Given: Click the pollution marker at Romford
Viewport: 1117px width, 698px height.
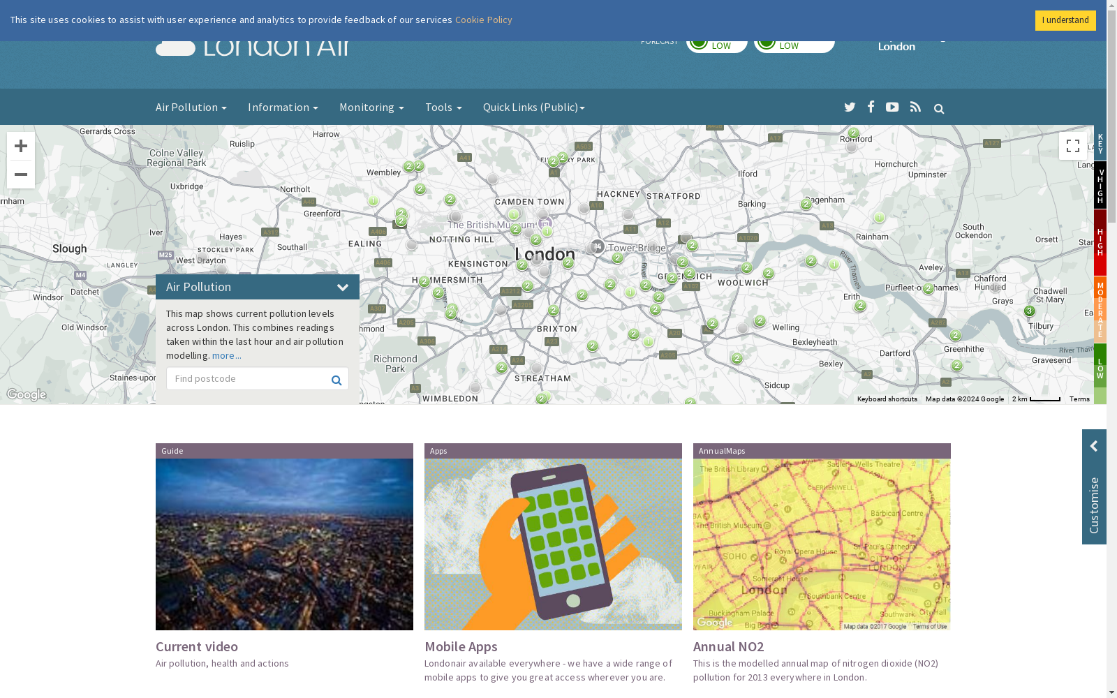Looking at the screenshot, I should [x=853, y=133].
